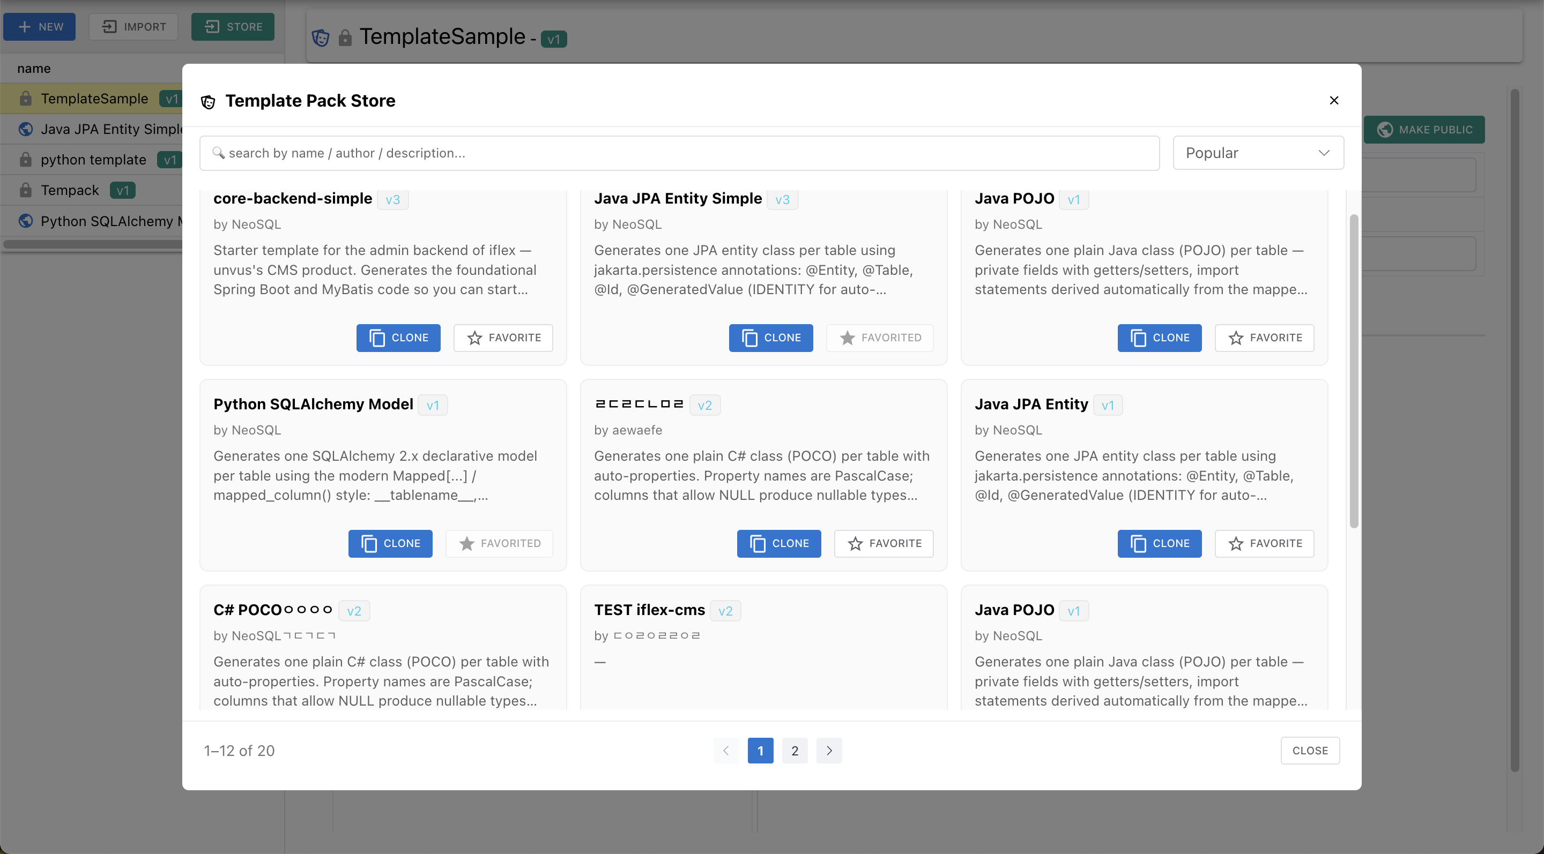
Task: Unfavorite Java JPA Entity Simple pack
Action: [879, 338]
